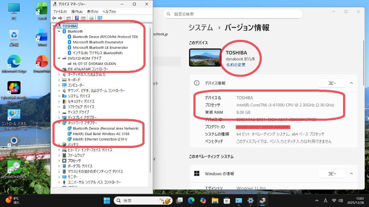Collapse the デバイス情報 section with its chevron
Screen dimensions: 369x207
click(351, 83)
